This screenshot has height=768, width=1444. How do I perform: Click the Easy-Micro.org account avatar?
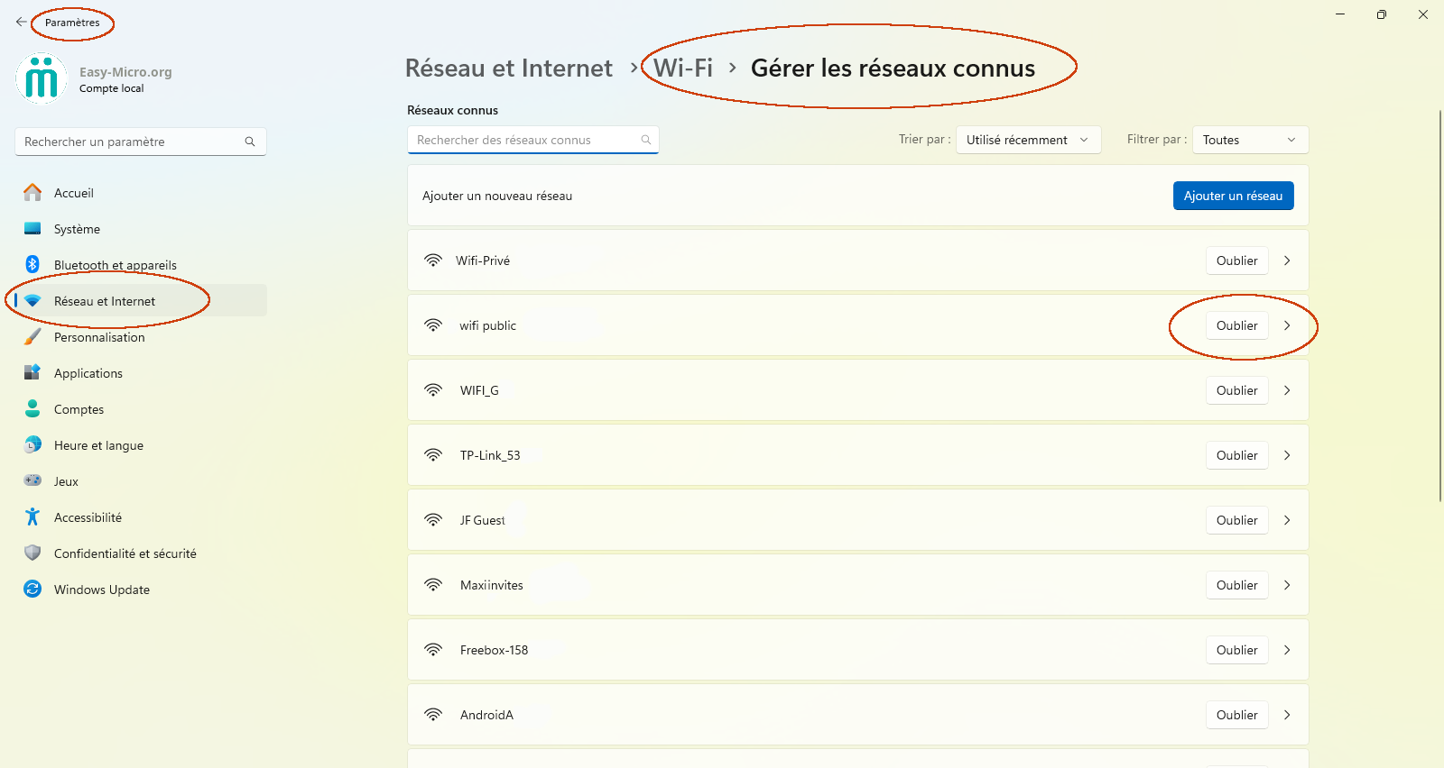point(42,79)
